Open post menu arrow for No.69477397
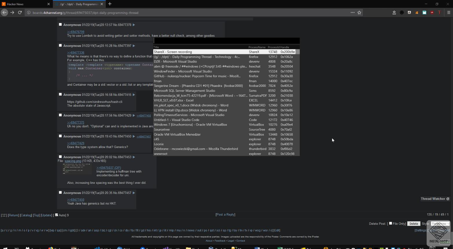Image resolution: width=453 pixels, height=249 pixels. [134, 46]
